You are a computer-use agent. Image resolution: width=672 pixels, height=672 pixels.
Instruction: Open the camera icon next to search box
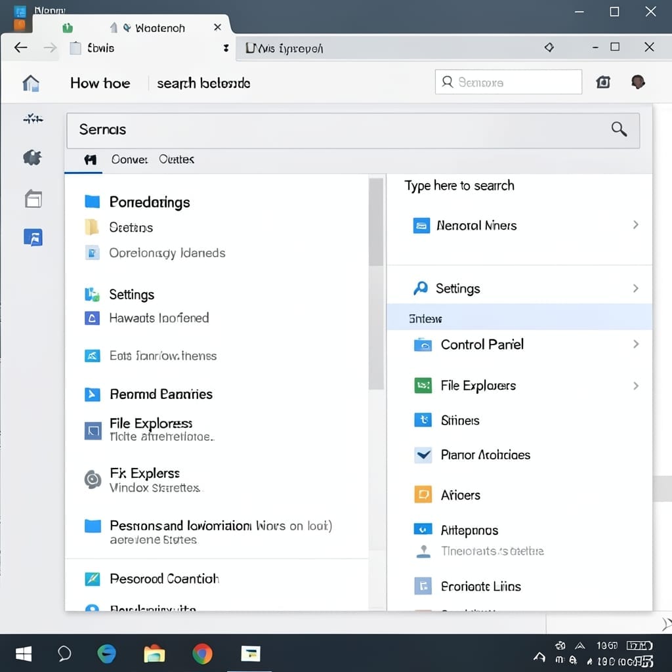click(x=603, y=82)
